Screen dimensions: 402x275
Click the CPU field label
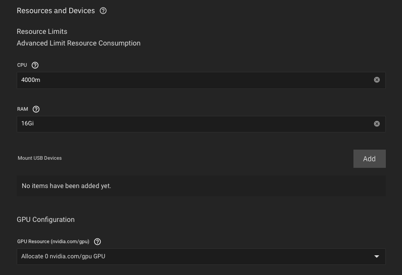point(23,65)
